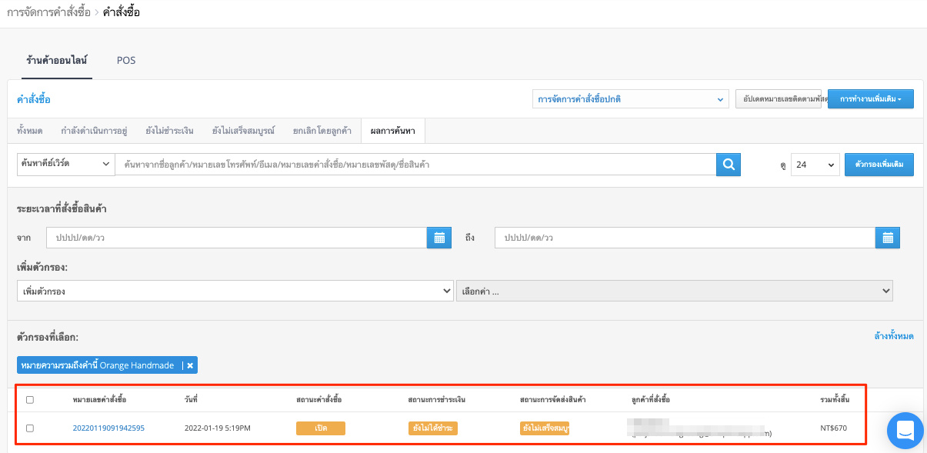The image size is (927, 453).
Task: Click the ถึง end date input
Action: pos(685,238)
